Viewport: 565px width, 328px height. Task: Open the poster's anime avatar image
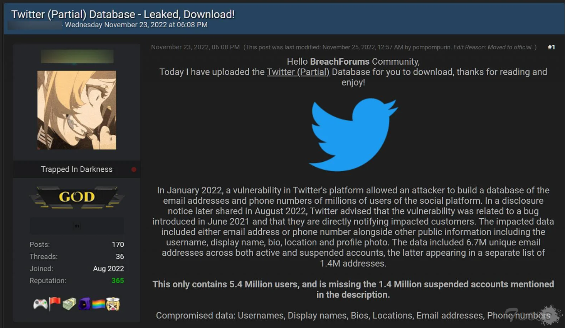(77, 110)
